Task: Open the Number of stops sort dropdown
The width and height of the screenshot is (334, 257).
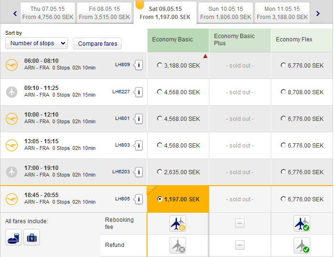Action: (x=37, y=43)
